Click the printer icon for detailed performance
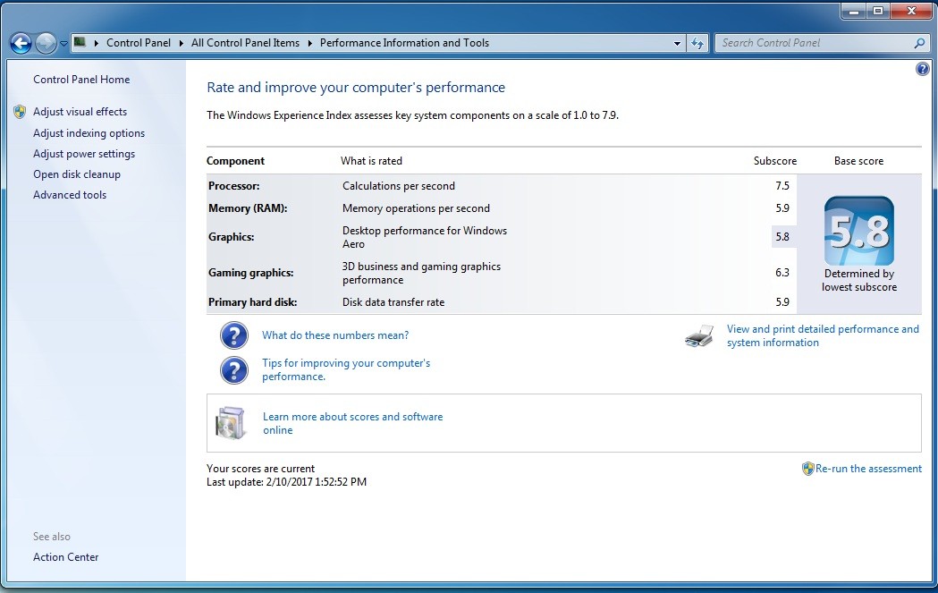The height and width of the screenshot is (593, 938). tap(699, 336)
